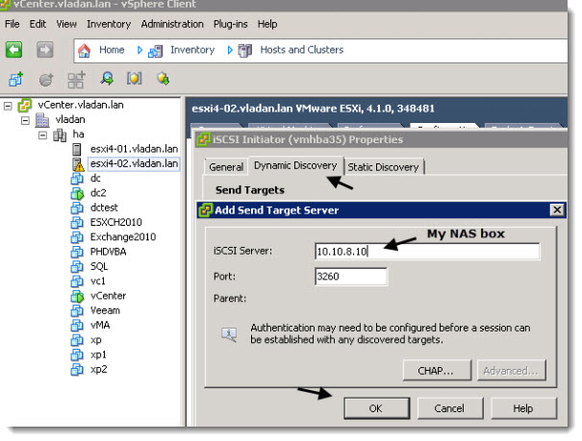Click the gray refresh toolbar icon
The width and height of the screenshot is (582, 441).
(46, 80)
